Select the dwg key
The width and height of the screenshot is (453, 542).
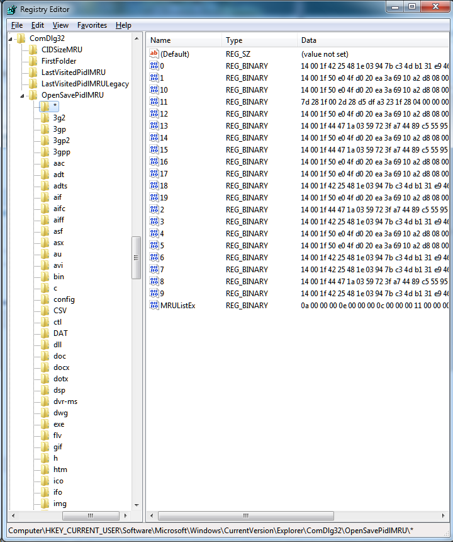tap(60, 413)
